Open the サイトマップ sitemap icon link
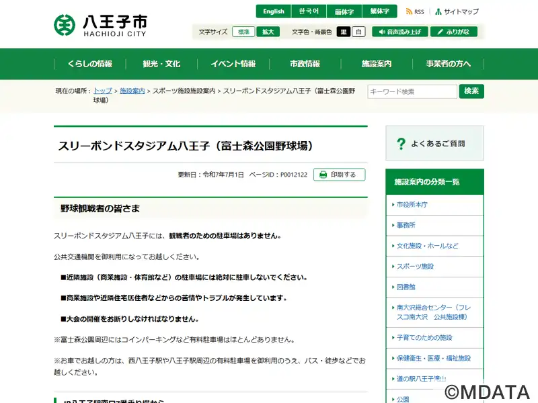Image resolution: width=538 pixels, height=403 pixels. point(438,11)
